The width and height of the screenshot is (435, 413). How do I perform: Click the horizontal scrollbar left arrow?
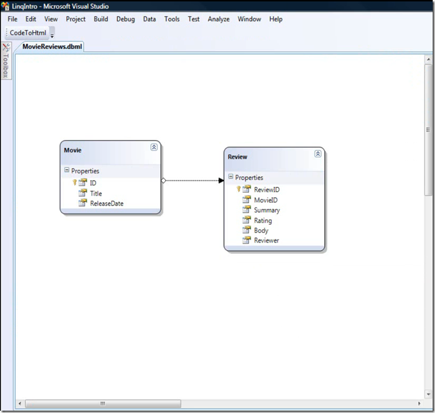point(20,403)
